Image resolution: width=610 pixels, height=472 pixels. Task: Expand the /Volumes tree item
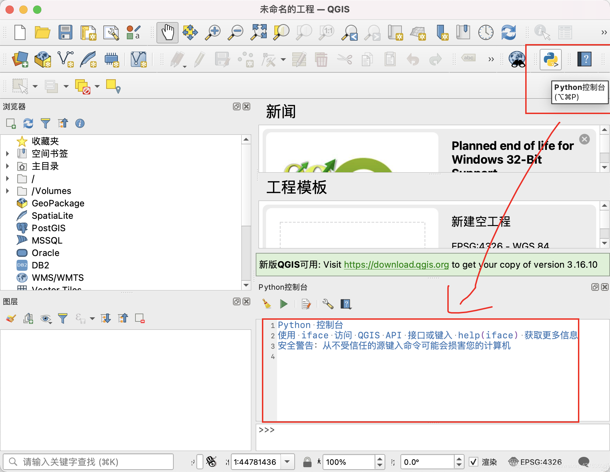click(8, 191)
